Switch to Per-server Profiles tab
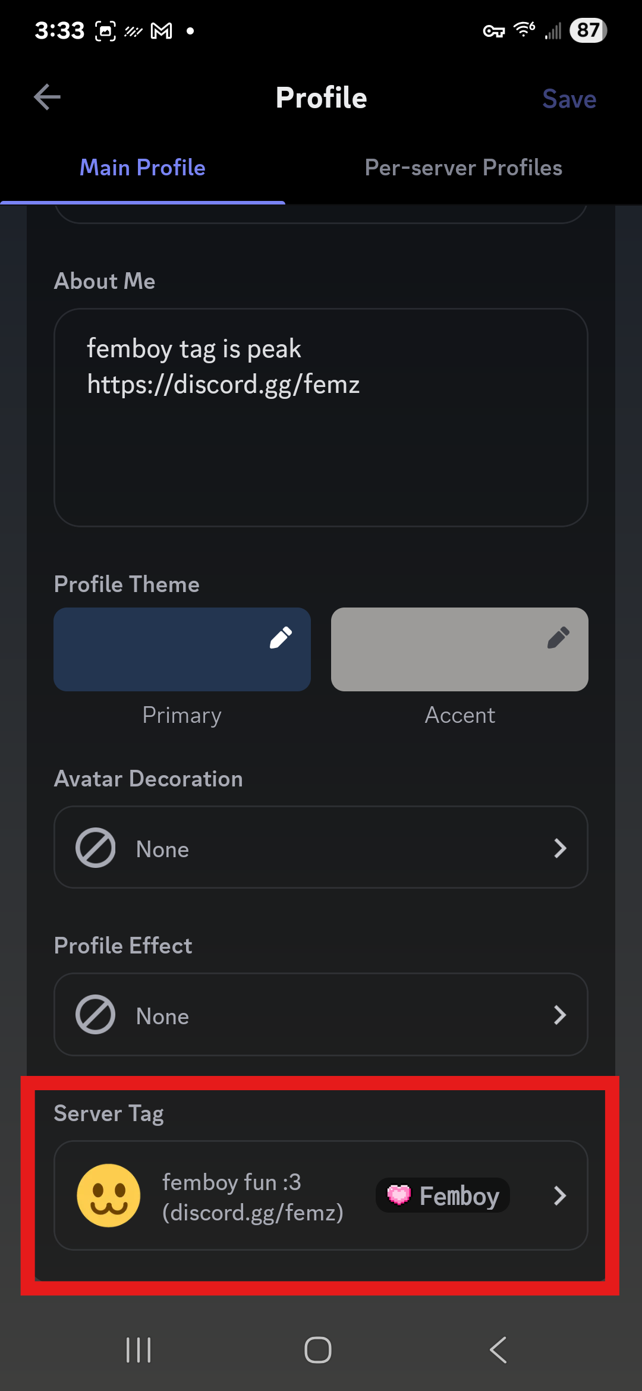 point(464,168)
